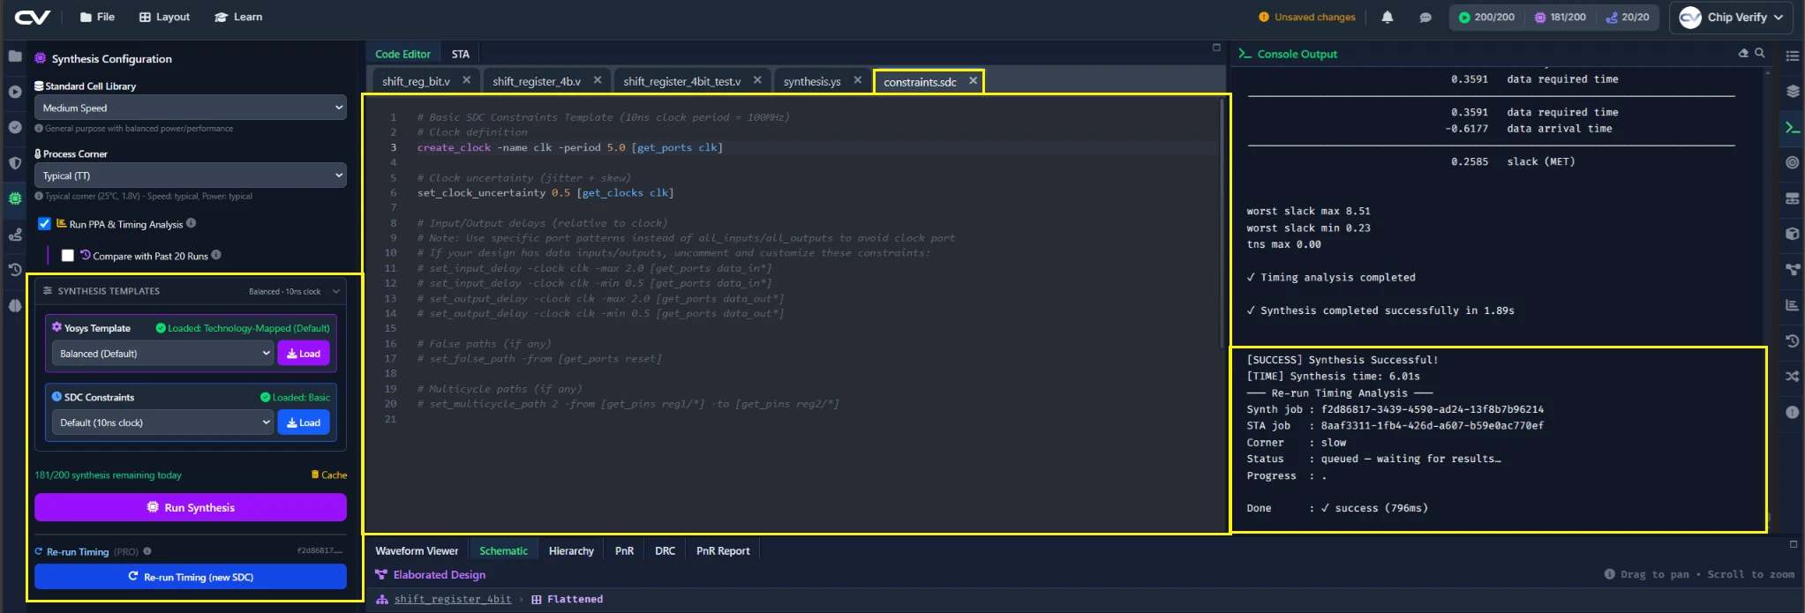Load the selected SDC Constraints
The height and width of the screenshot is (613, 1805).
coord(304,422)
